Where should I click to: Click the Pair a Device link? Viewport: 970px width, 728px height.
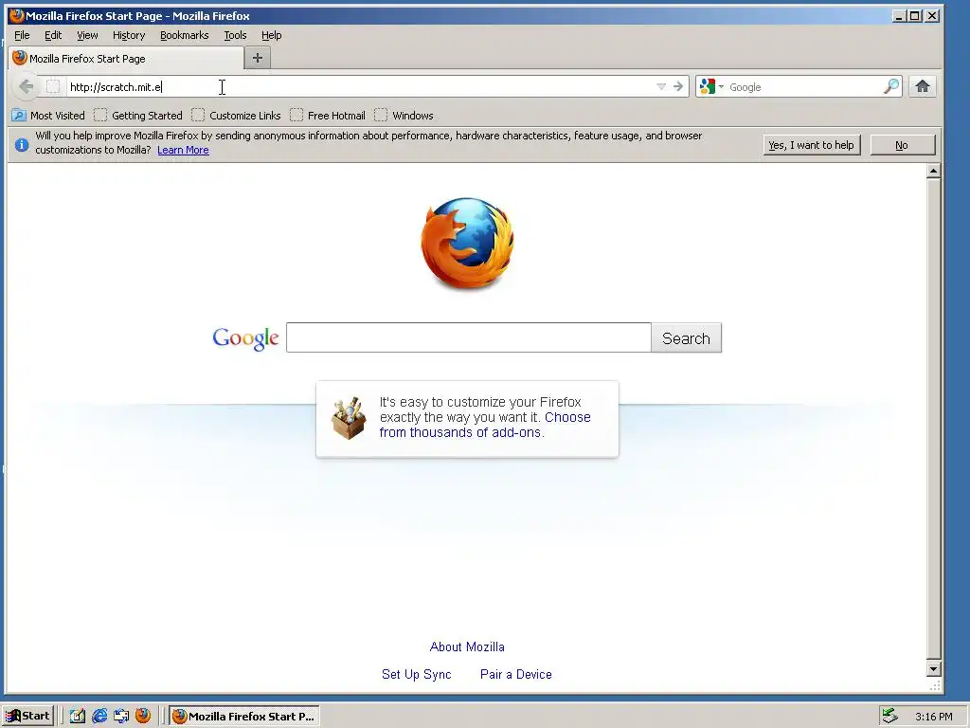pos(516,674)
